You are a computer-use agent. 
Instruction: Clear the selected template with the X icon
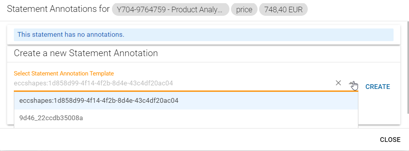pyautogui.click(x=338, y=83)
